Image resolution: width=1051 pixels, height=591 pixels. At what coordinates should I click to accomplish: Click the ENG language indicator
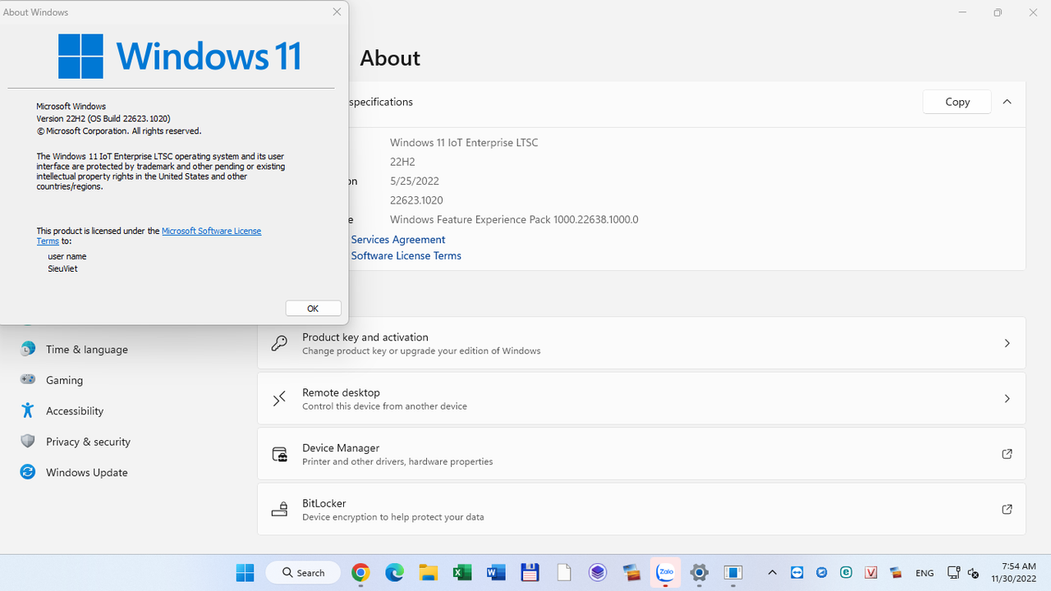(x=924, y=573)
